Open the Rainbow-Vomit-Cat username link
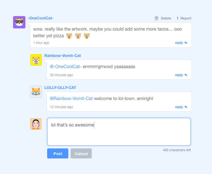The image size is (212, 174). pos(62,56)
